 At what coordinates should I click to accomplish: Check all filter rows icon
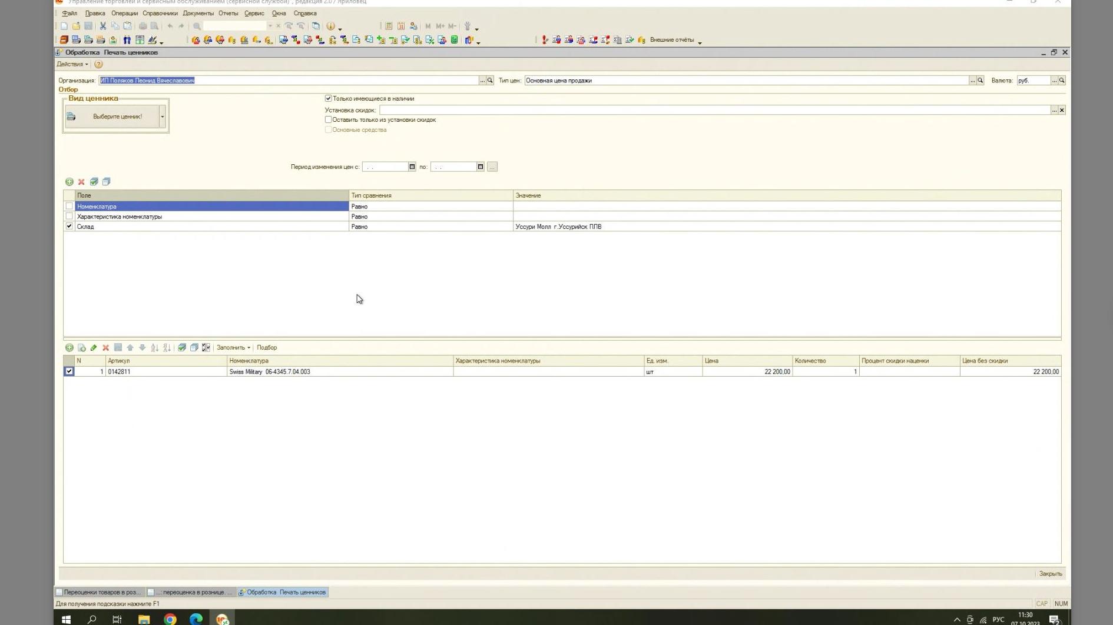click(94, 182)
